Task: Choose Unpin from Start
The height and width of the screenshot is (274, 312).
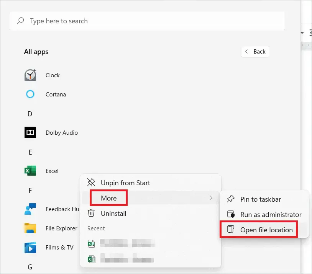Action: click(151, 183)
